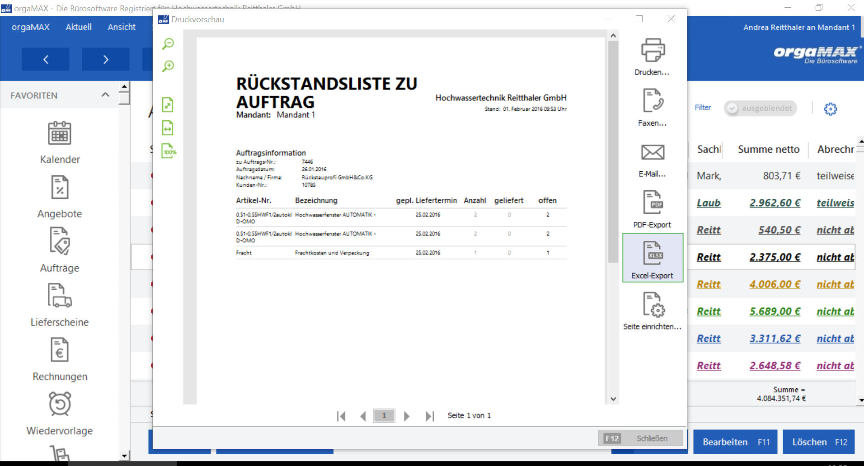The height and width of the screenshot is (466, 864).
Task: Select the 2.962,60 € row
Action: [x=770, y=203]
